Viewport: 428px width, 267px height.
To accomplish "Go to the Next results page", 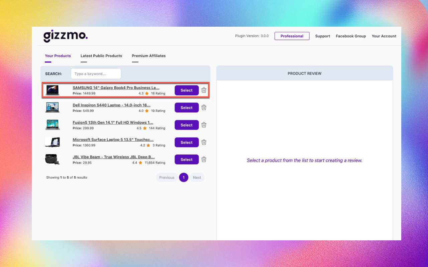I will [x=197, y=178].
